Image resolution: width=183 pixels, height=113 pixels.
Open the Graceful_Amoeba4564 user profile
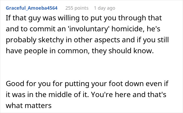click(32, 8)
